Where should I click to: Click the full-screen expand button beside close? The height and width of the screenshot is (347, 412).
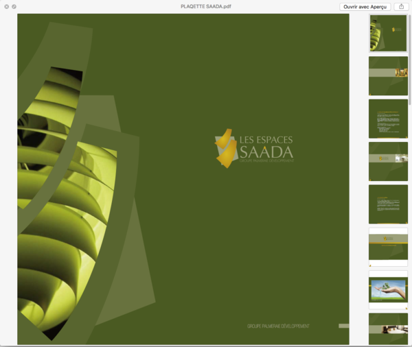tap(14, 7)
